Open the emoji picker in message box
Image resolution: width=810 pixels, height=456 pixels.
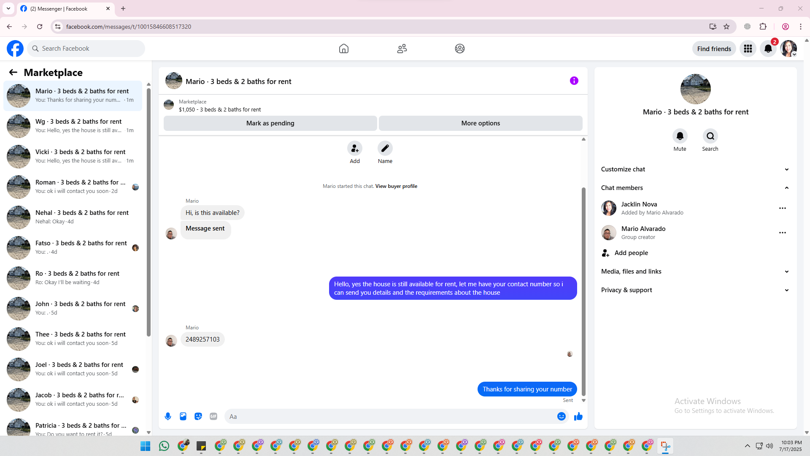tap(562, 416)
